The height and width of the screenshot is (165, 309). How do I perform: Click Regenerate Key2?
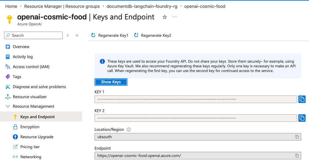point(153,36)
